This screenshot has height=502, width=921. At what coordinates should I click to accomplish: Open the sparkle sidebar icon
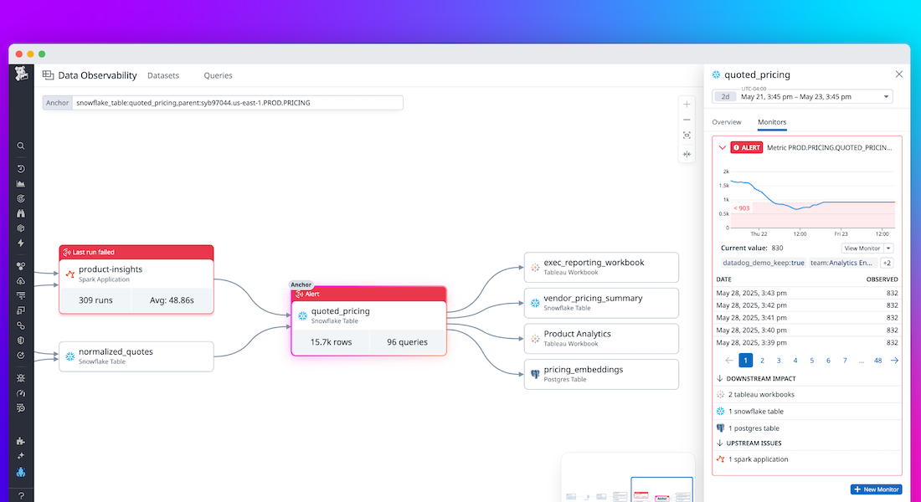click(x=21, y=456)
